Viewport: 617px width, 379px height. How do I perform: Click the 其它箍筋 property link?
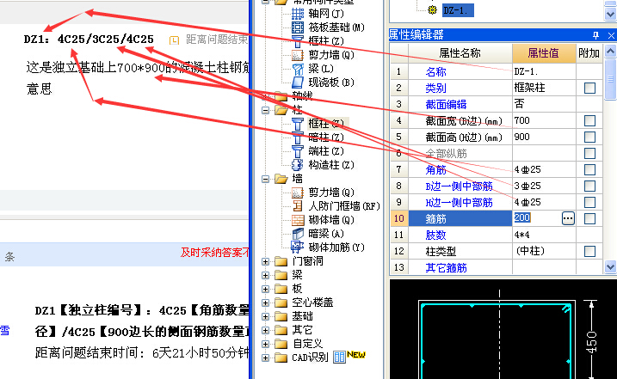(x=446, y=268)
